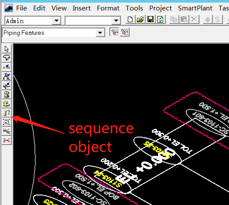The height and width of the screenshot is (205, 229).
Task: Click the application icon beside File
Action: 9,8
